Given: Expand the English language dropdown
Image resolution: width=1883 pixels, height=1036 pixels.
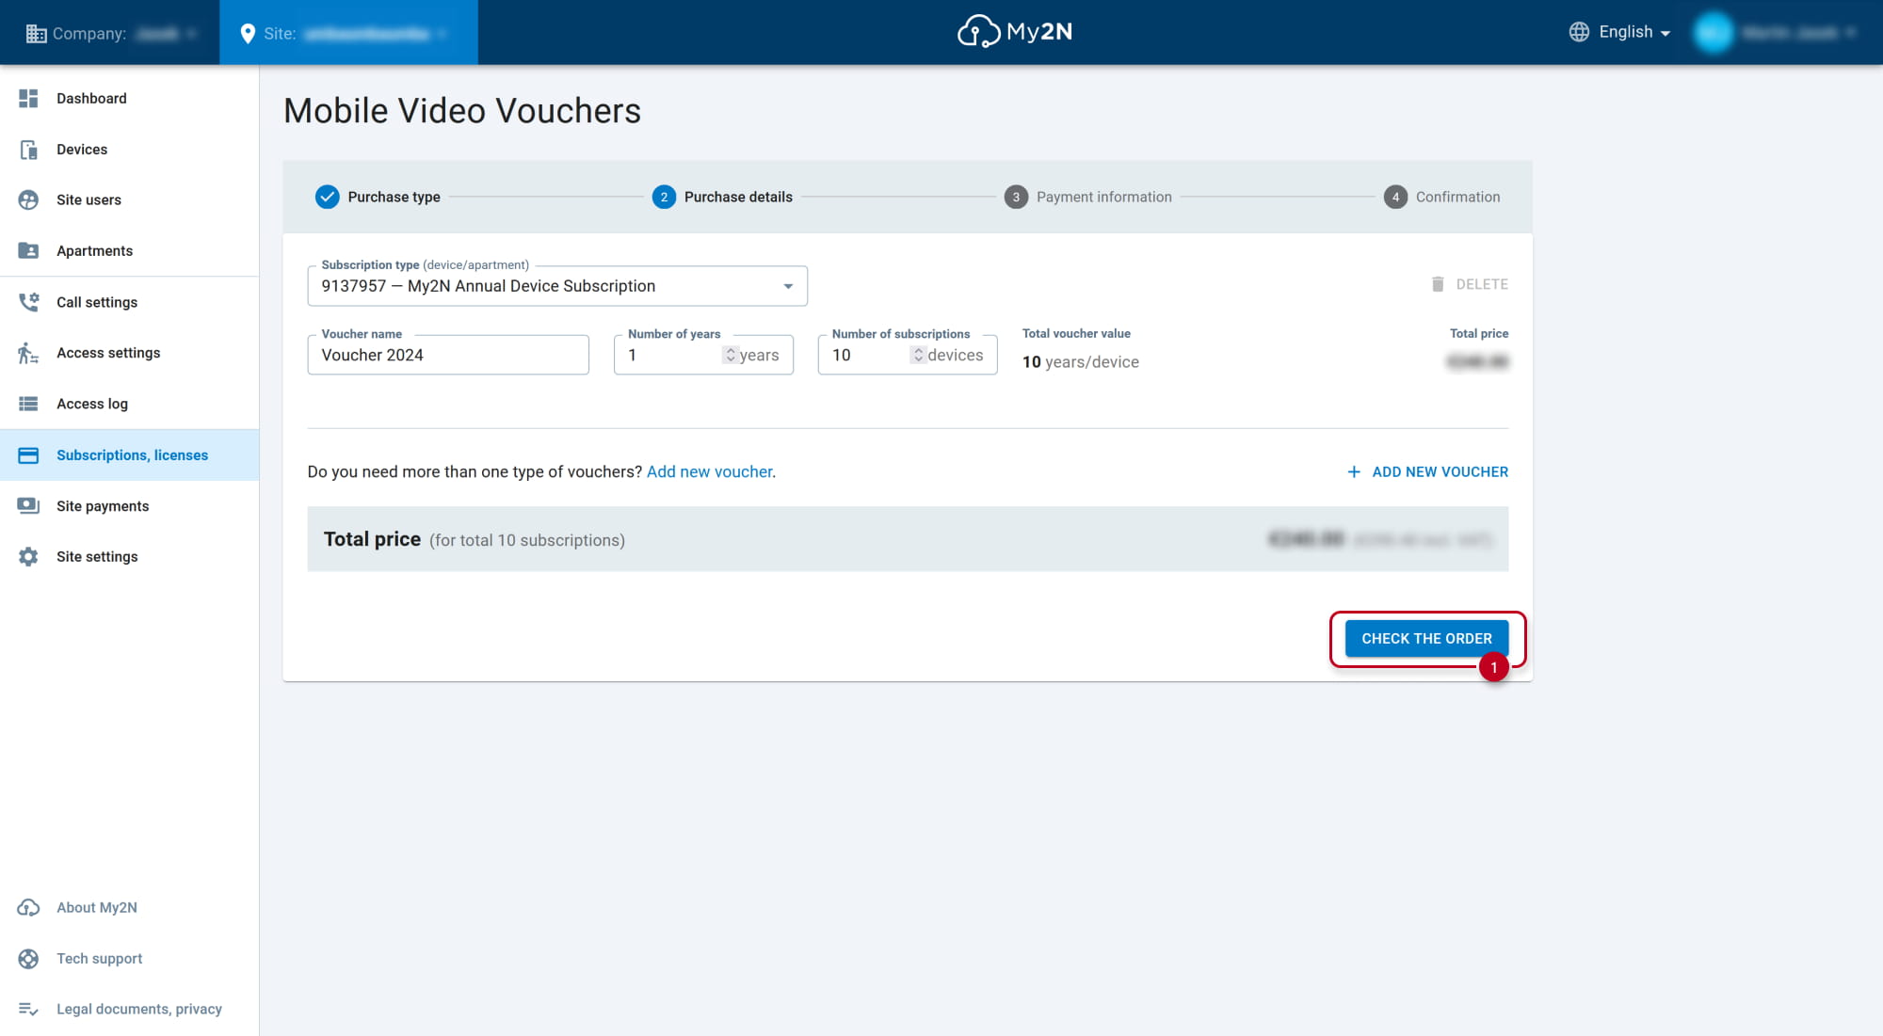Looking at the screenshot, I should click(1619, 32).
